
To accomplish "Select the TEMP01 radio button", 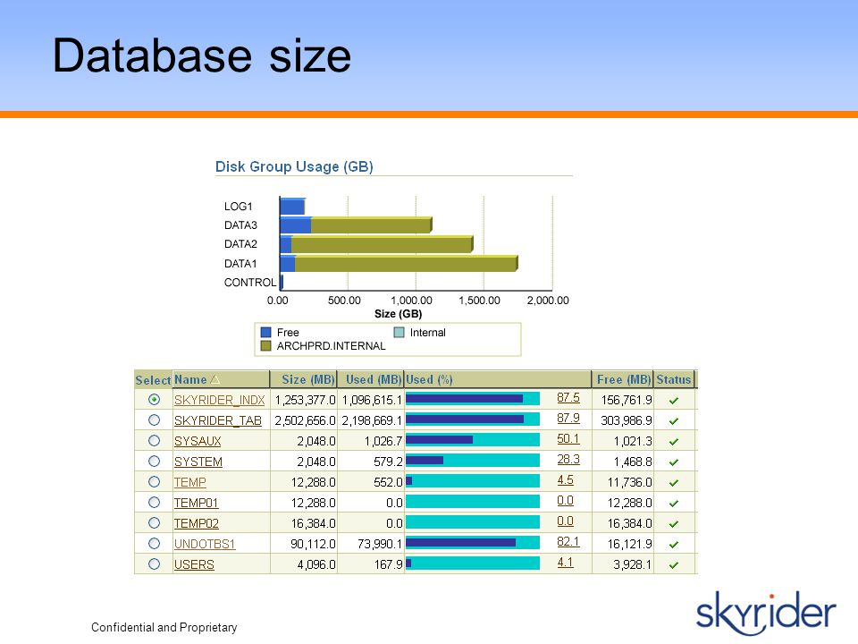I will (x=154, y=502).
